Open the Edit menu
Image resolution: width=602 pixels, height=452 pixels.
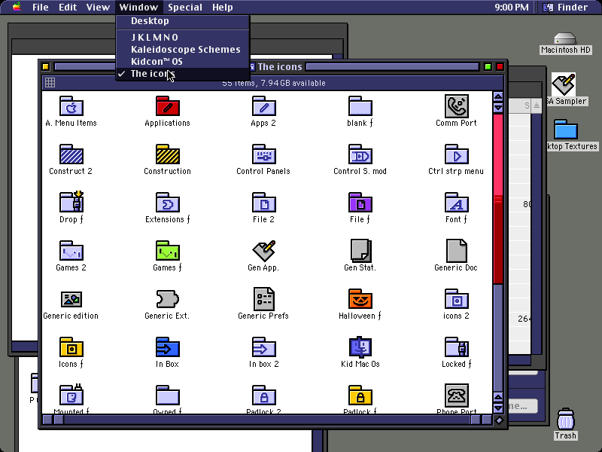(x=68, y=8)
